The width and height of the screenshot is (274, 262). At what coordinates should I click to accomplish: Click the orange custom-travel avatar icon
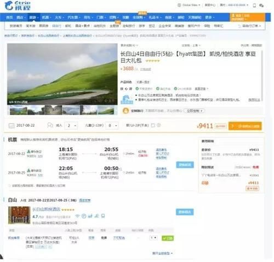click(x=125, y=110)
